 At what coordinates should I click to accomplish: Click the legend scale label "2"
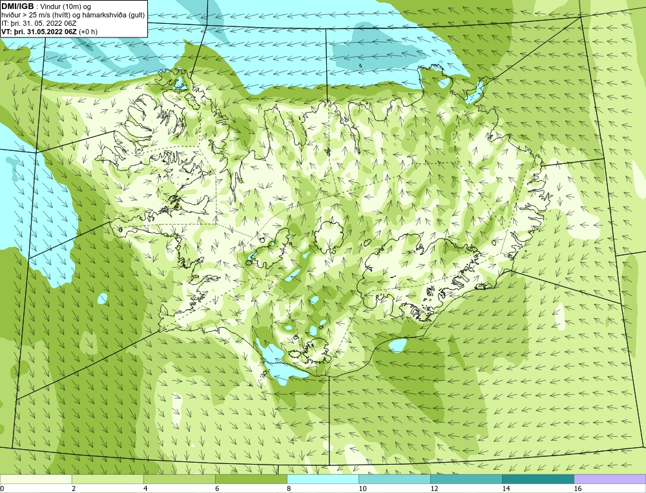click(74, 488)
